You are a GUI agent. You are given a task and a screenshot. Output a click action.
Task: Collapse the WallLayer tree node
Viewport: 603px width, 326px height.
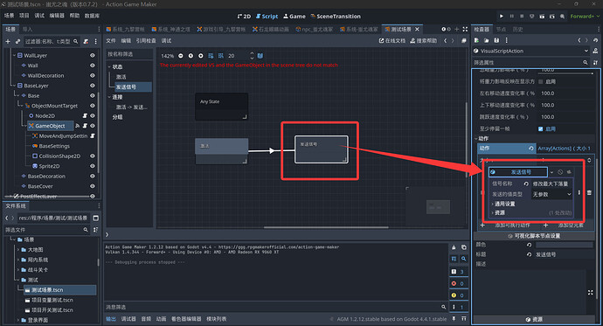[x=14, y=55]
